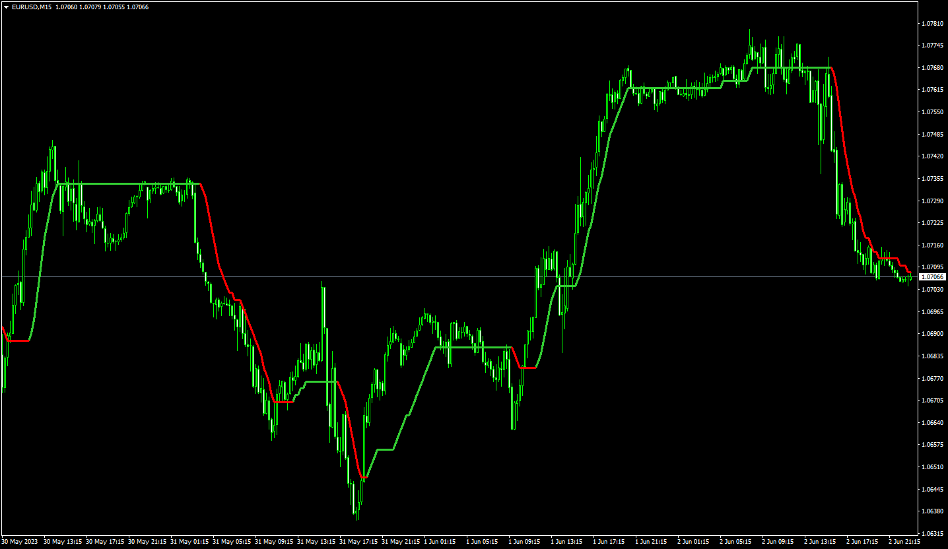Viewport: 948px width, 549px height.
Task: Click price axis label "1.07420"
Action: click(932, 156)
